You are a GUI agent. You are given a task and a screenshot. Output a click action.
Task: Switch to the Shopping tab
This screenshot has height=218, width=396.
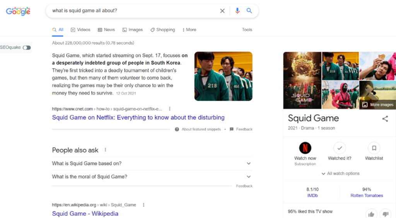tap(163, 30)
